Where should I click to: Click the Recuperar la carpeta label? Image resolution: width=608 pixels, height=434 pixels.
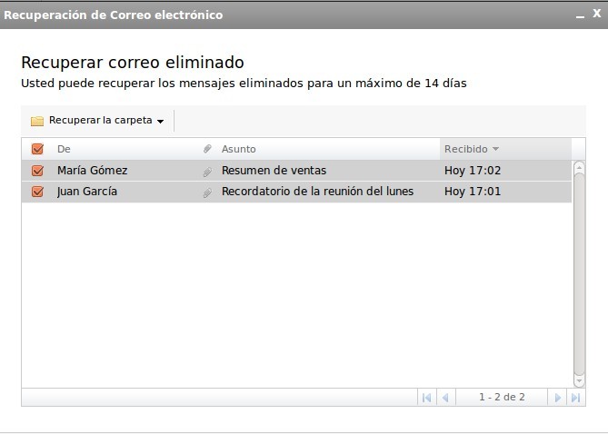tap(101, 120)
